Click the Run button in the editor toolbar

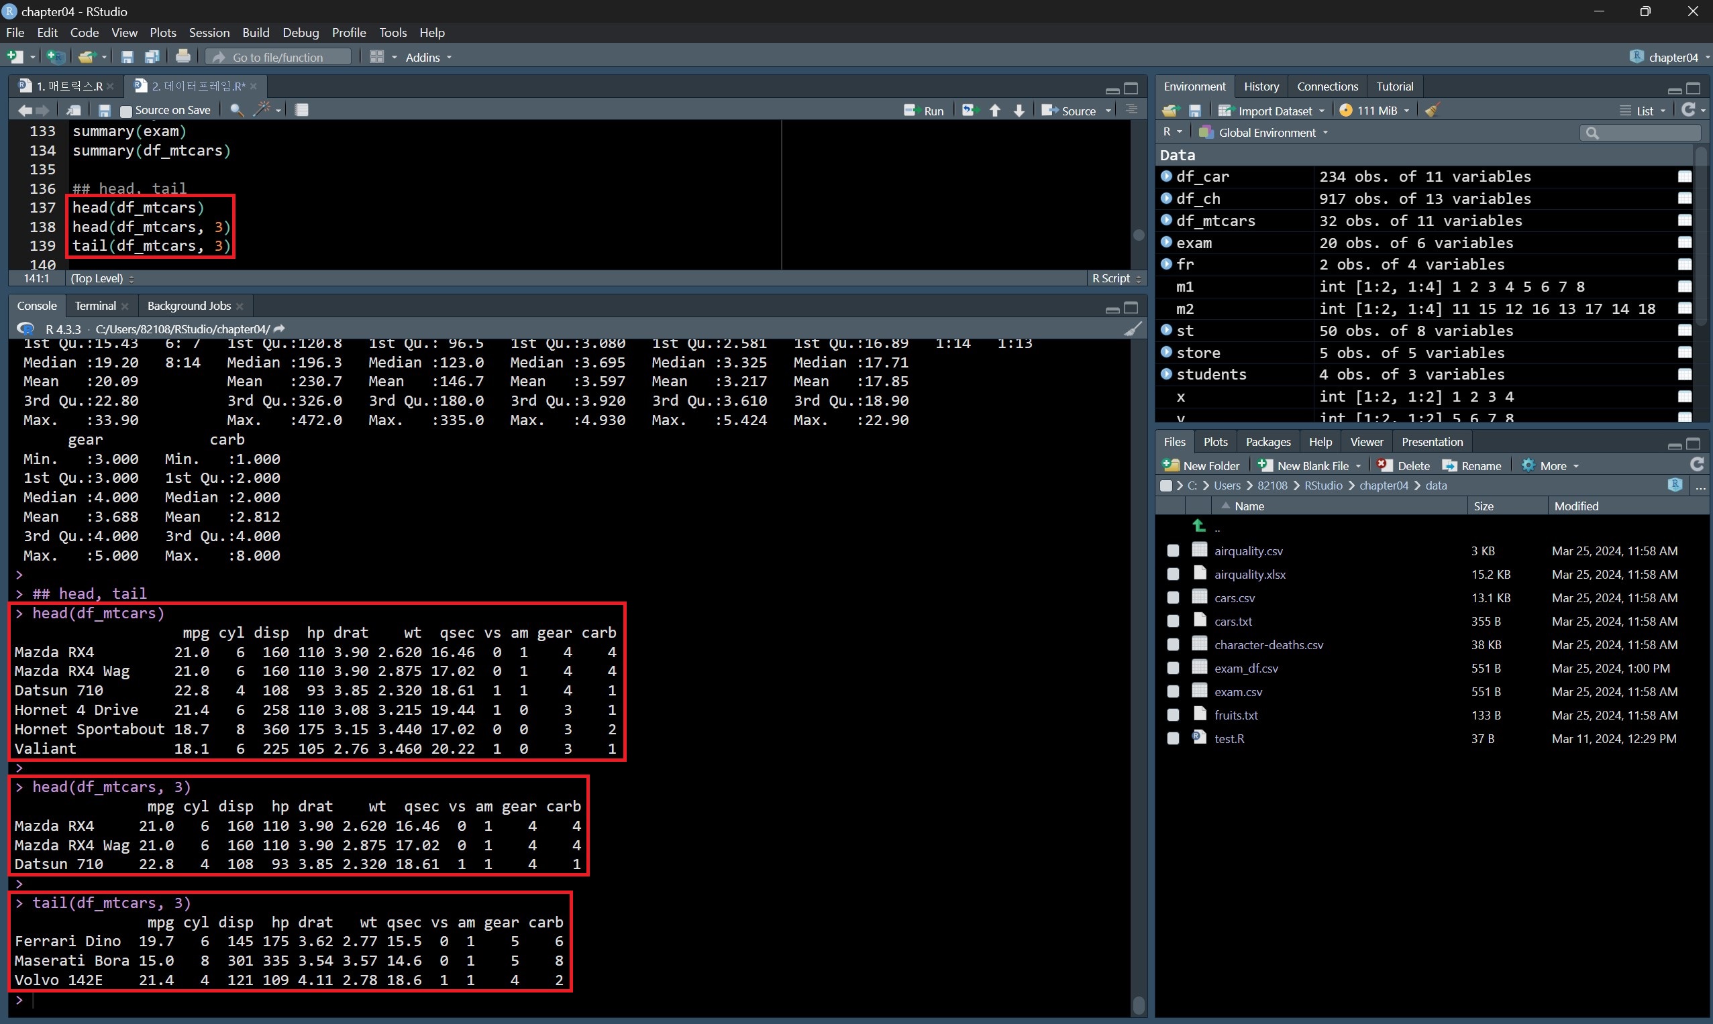point(925,111)
